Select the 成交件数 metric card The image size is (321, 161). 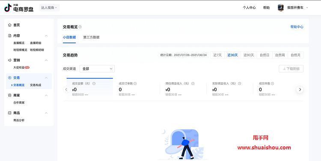point(274,89)
